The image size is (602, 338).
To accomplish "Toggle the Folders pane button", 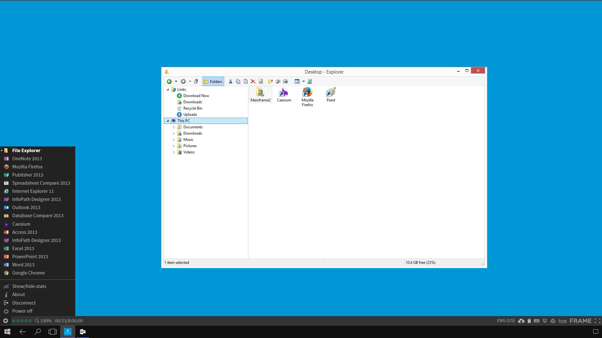I will [213, 81].
